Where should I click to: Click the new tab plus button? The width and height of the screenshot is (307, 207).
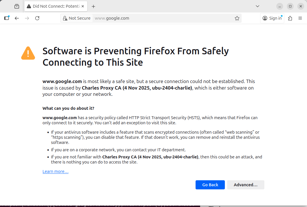pyautogui.click(x=94, y=6)
